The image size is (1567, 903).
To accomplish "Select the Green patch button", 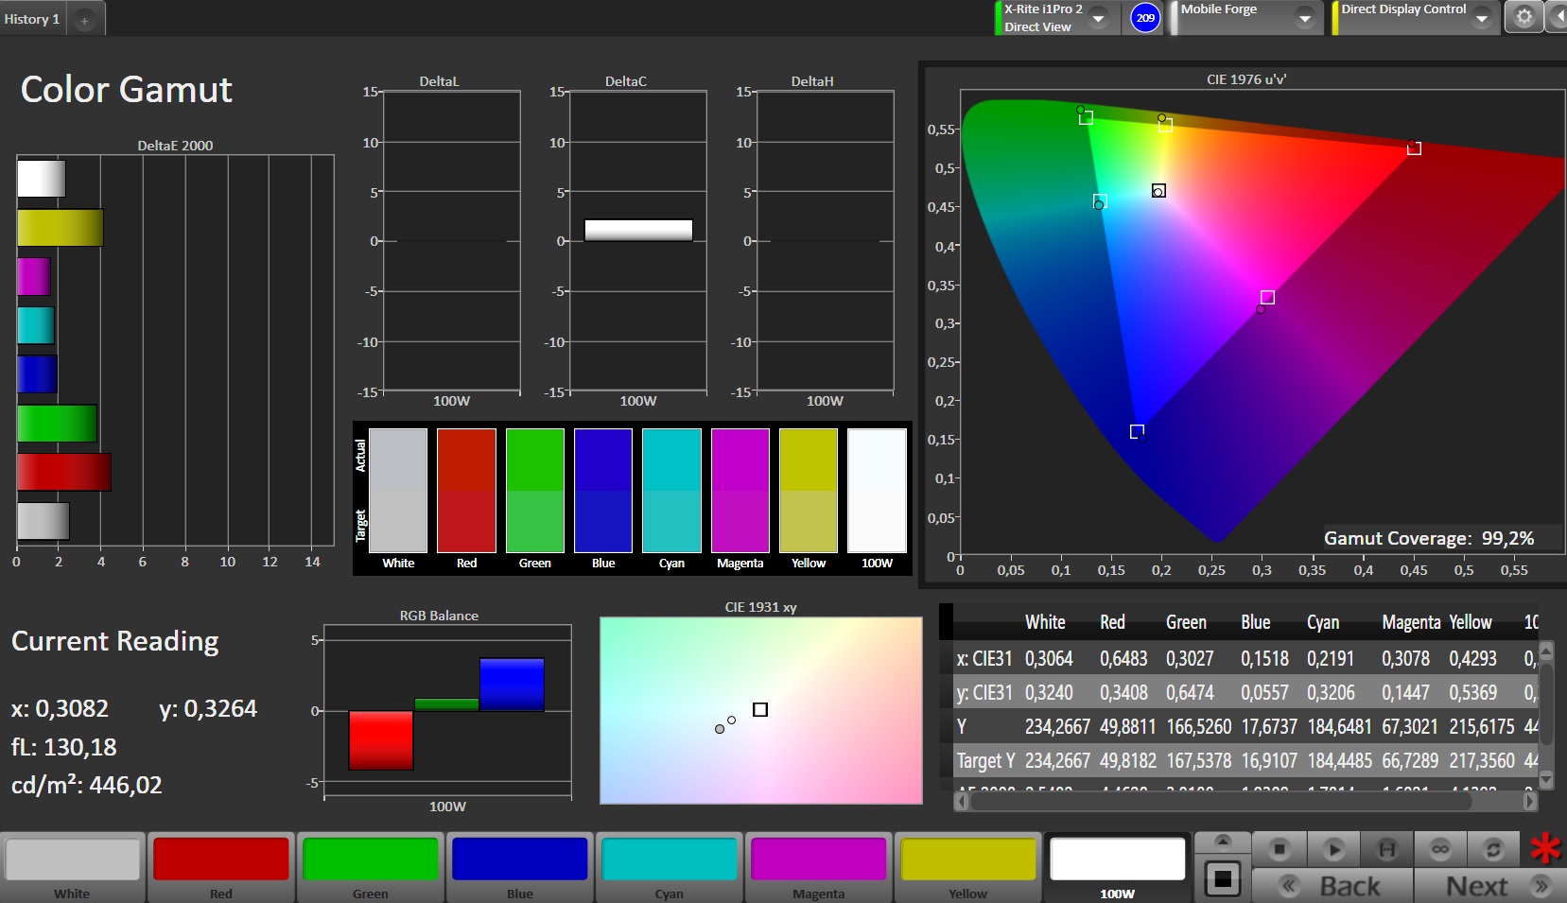I will 371,867.
